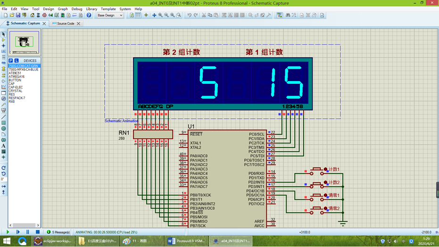The image size is (439, 247).
Task: Pause the running simulation
Action: (x=27, y=232)
